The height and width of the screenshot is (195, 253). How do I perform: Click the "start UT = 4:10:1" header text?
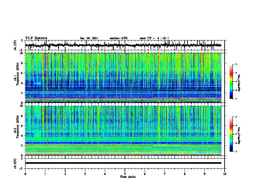click(154, 38)
